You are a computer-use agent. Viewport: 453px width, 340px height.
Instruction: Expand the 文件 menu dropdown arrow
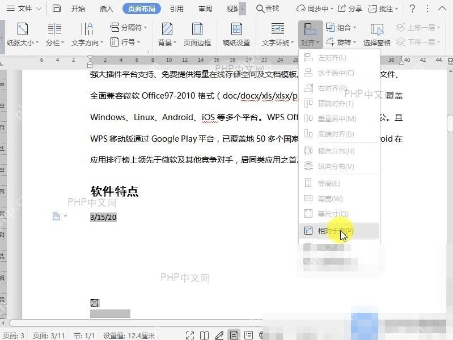click(39, 8)
